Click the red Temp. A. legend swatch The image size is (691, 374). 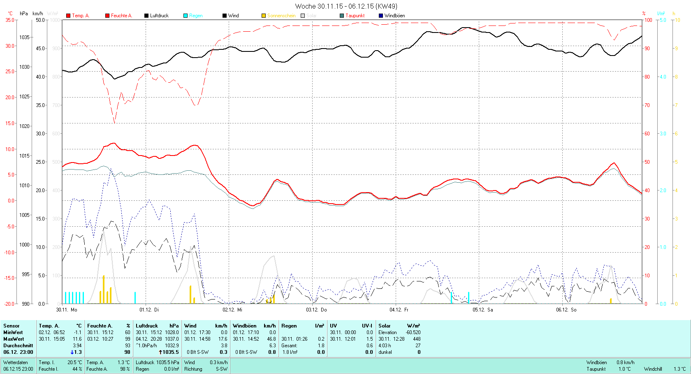68,16
